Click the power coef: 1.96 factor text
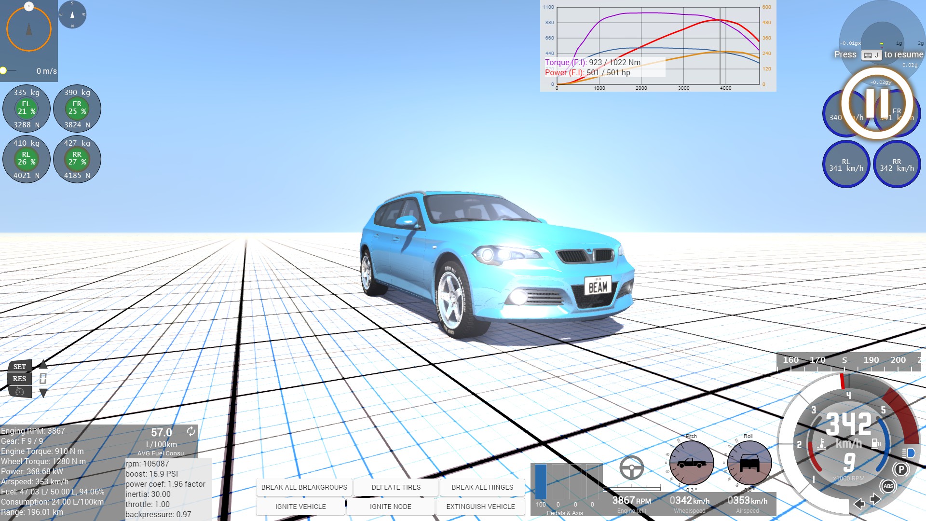Screen dimensions: 926x521 (165, 484)
